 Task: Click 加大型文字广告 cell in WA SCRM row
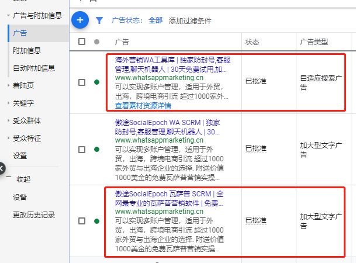[321, 150]
